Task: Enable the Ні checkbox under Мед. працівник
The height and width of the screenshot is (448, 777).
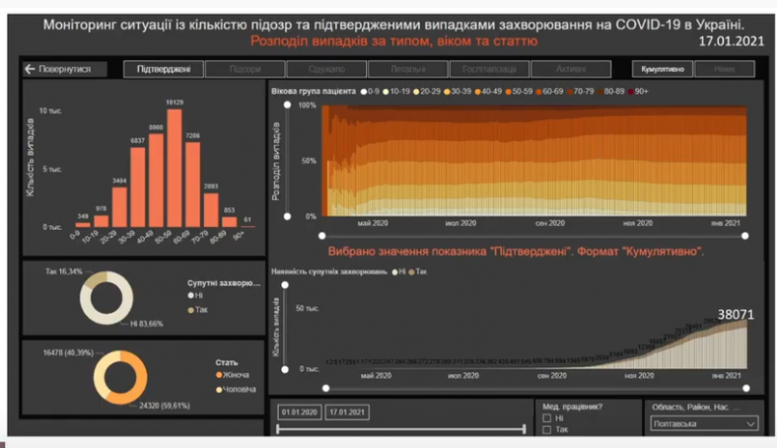Action: pos(547,418)
